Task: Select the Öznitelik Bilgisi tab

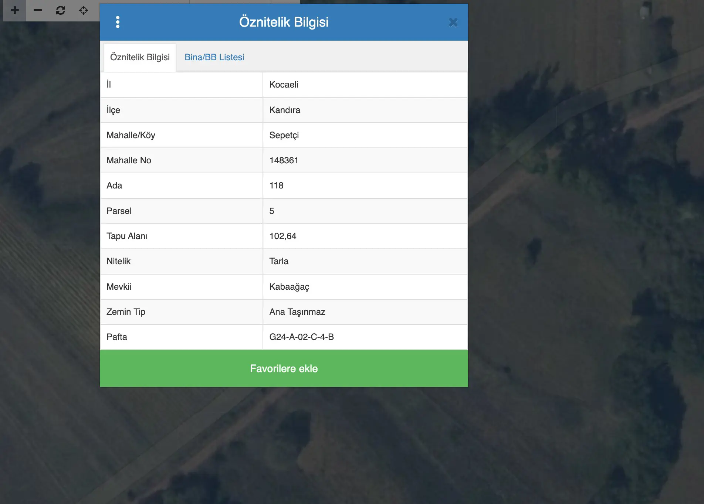Action: point(140,57)
